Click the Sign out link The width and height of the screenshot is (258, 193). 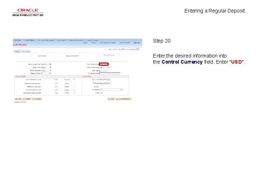[x=137, y=43]
